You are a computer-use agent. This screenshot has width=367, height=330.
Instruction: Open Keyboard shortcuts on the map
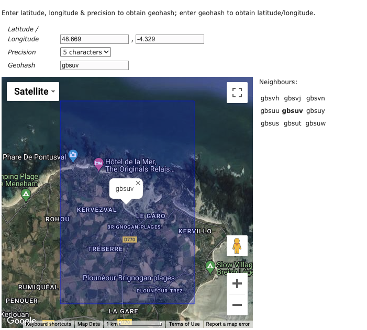[x=48, y=324]
